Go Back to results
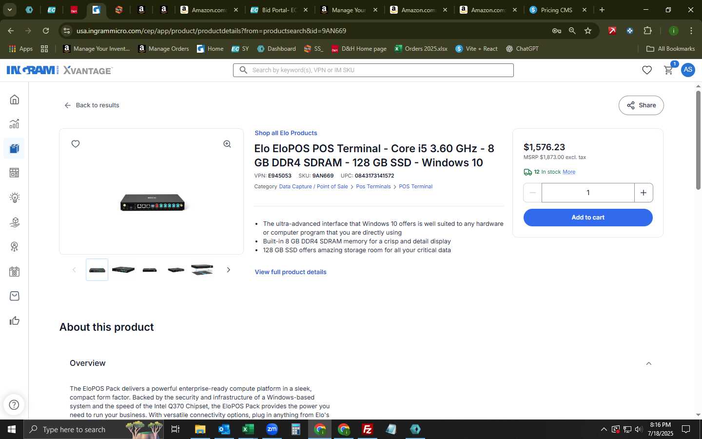Viewport: 702px width, 439px height. pyautogui.click(x=92, y=105)
